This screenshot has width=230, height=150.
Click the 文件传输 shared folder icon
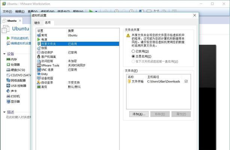pos(129,81)
